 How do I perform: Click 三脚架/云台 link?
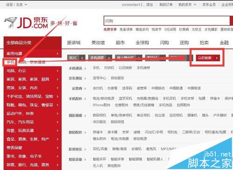[191, 132]
